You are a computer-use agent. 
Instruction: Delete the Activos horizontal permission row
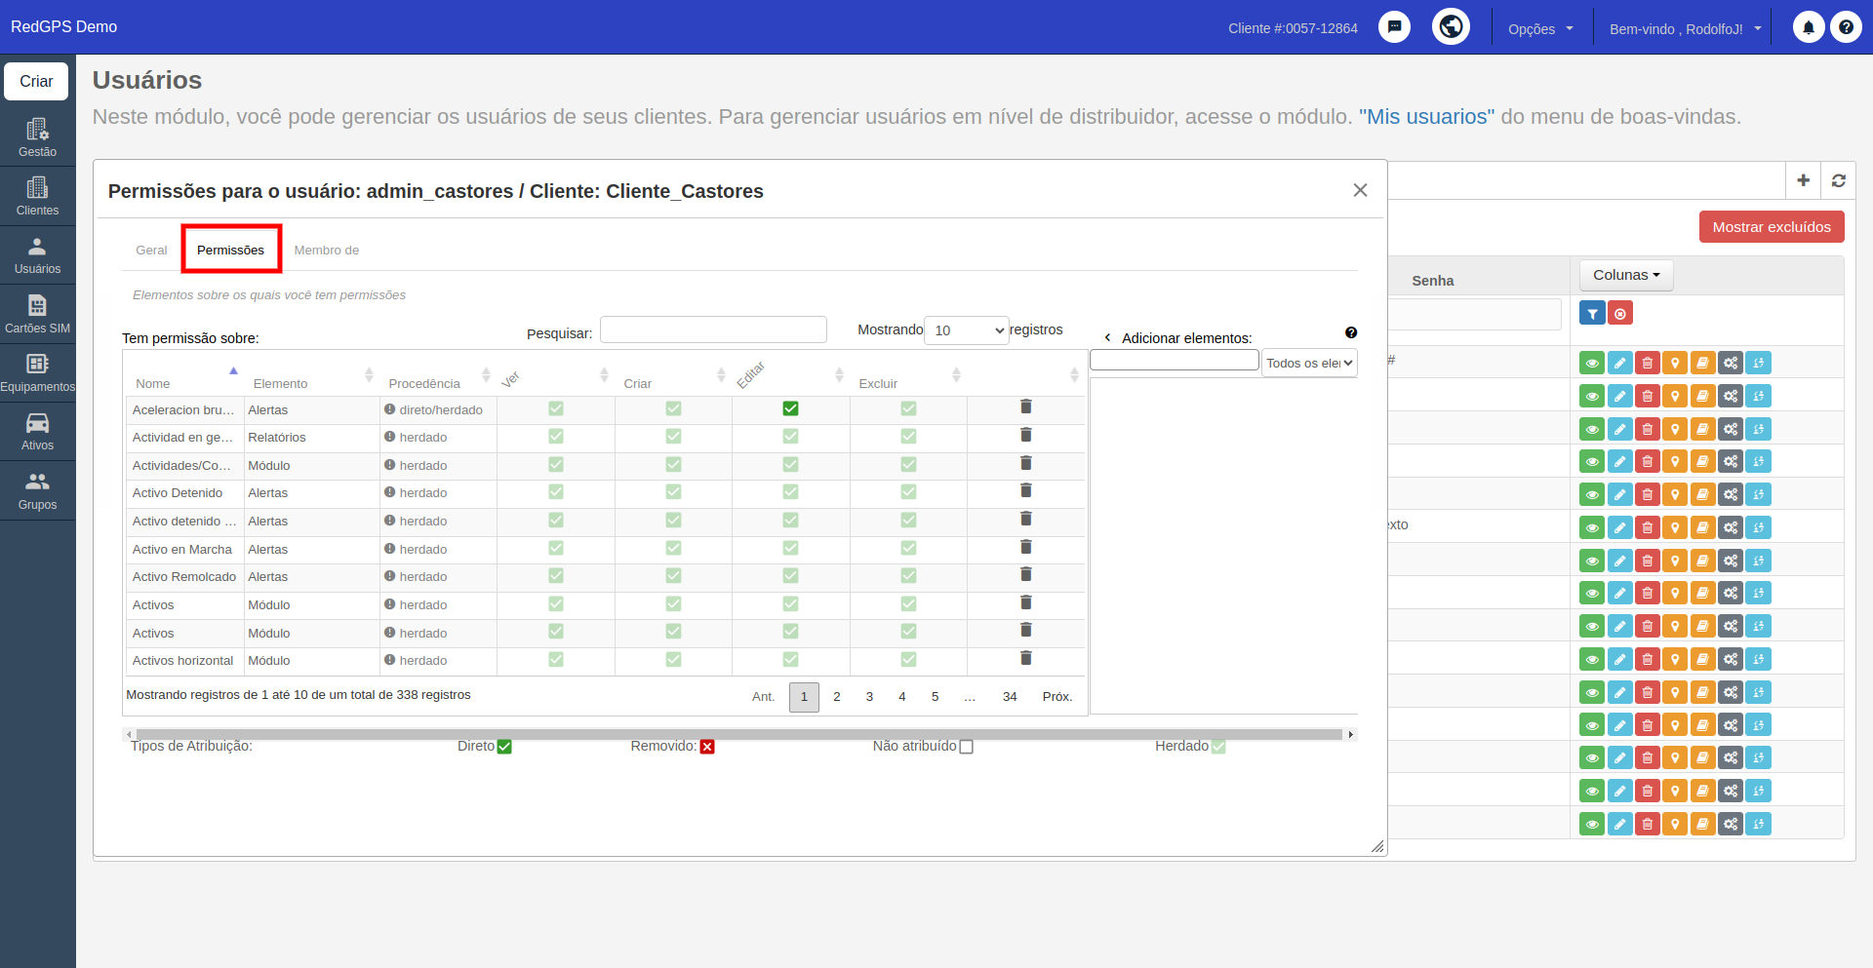(1026, 658)
